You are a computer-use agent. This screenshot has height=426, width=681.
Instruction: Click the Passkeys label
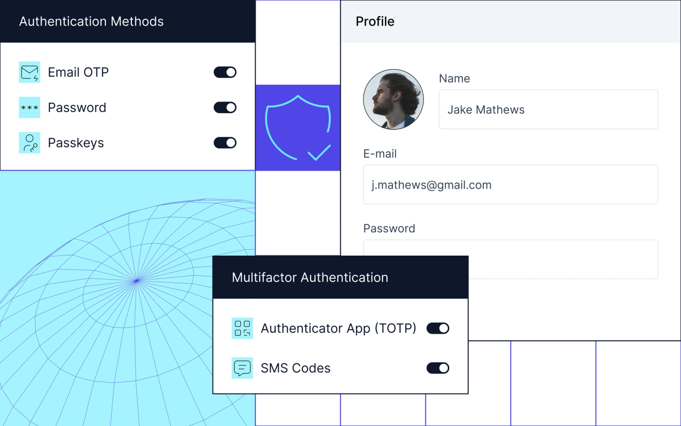point(76,143)
